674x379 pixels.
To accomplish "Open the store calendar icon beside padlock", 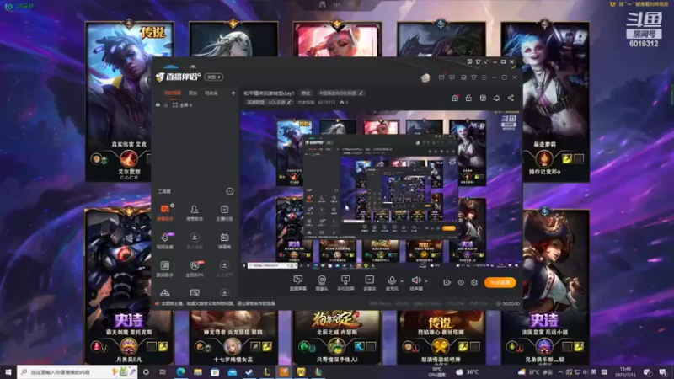I will pyautogui.click(x=483, y=98).
